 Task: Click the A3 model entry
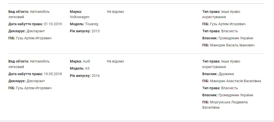click(87, 68)
